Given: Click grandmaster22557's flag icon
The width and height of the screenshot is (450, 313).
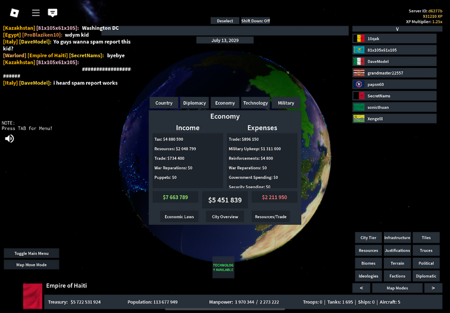Looking at the screenshot, I should [x=359, y=73].
